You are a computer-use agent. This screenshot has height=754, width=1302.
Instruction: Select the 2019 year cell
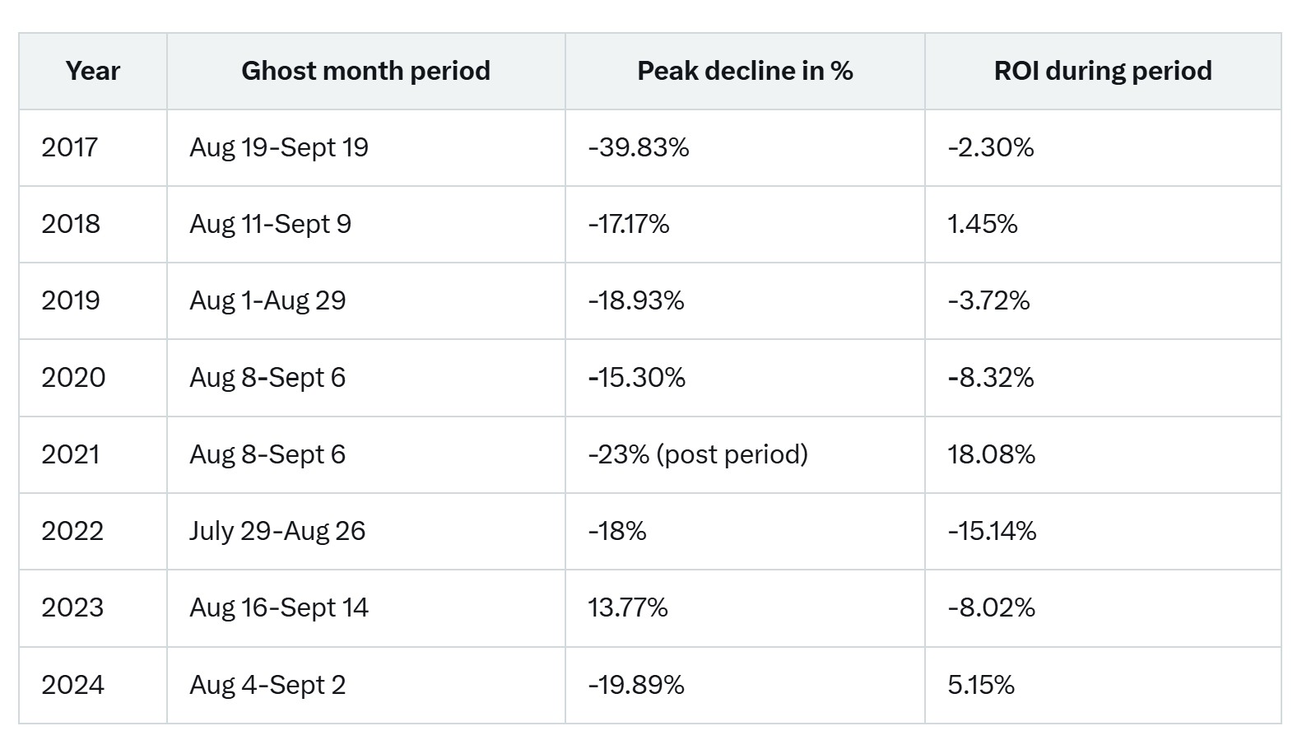pos(71,301)
